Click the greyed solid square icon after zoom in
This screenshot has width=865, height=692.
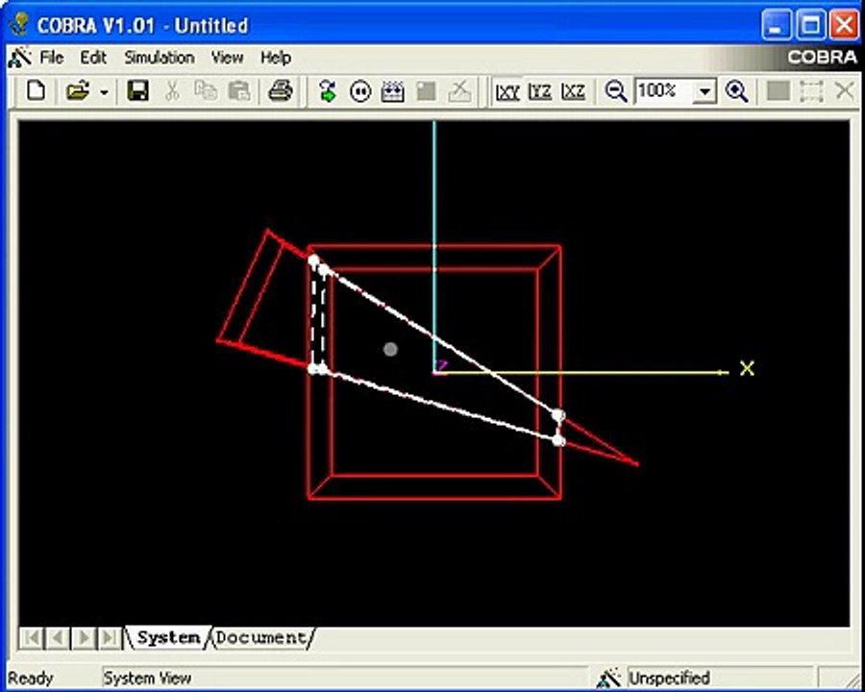(x=778, y=91)
